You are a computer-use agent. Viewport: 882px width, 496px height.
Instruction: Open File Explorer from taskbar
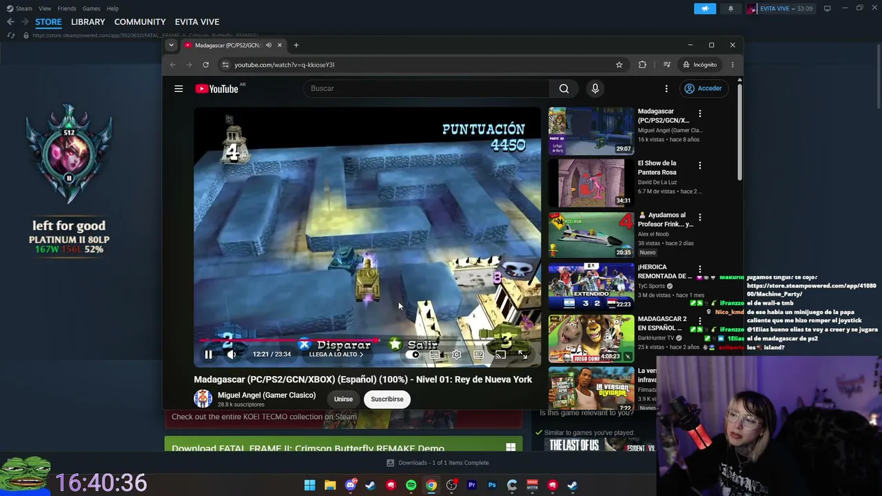point(330,485)
